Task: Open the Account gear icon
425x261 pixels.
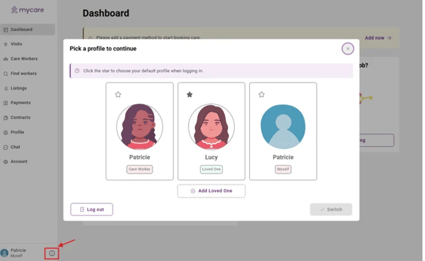Action: click(x=6, y=162)
